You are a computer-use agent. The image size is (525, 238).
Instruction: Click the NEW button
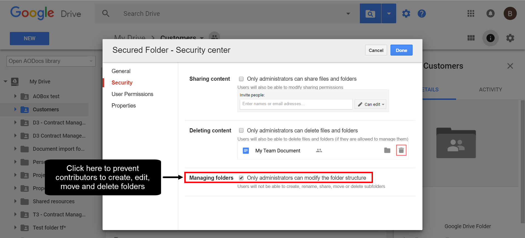pyautogui.click(x=30, y=39)
